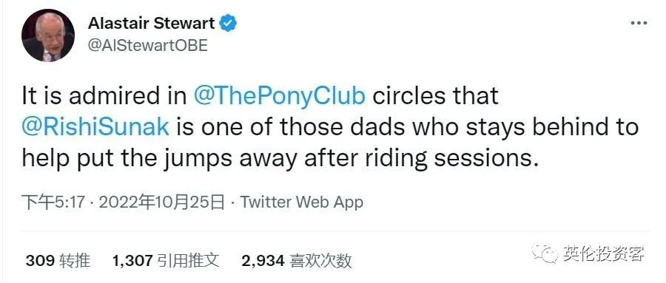Click the display name Alastair Stewart

151,24
